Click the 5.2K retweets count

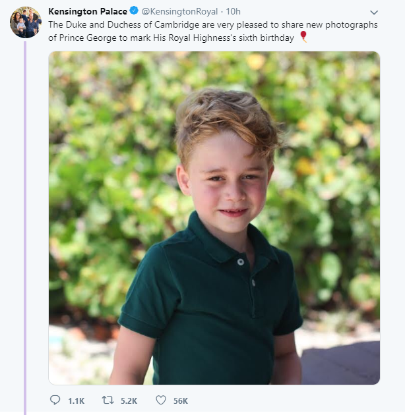[x=129, y=401]
